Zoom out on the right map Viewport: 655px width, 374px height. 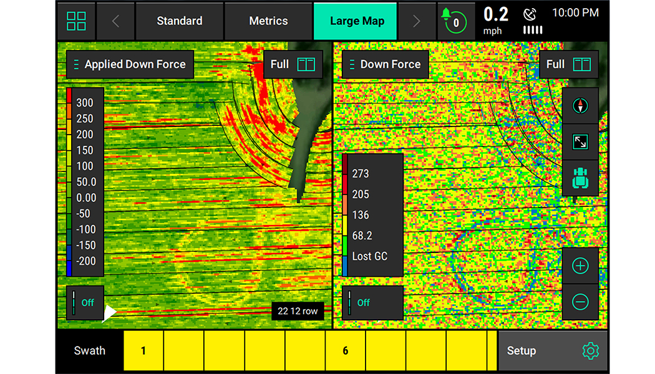click(x=580, y=301)
